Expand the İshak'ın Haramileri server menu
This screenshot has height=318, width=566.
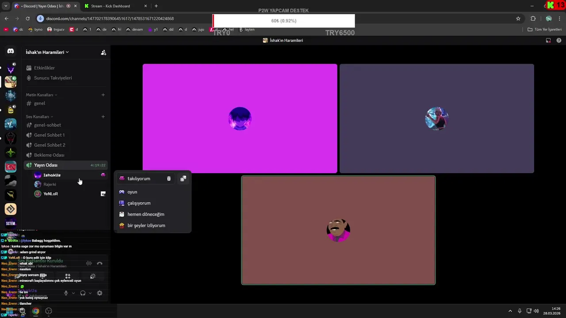coord(47,52)
